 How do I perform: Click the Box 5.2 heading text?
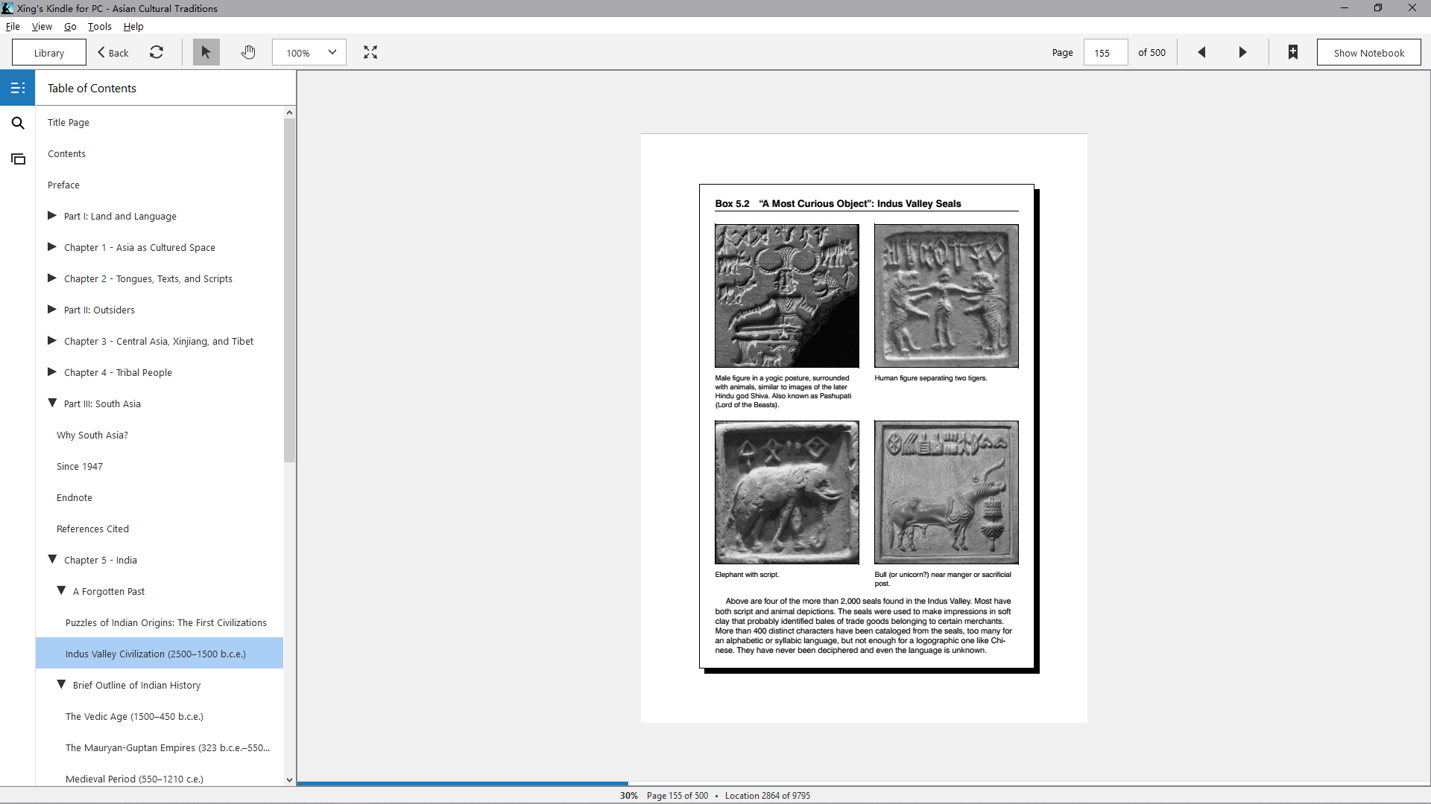(838, 203)
